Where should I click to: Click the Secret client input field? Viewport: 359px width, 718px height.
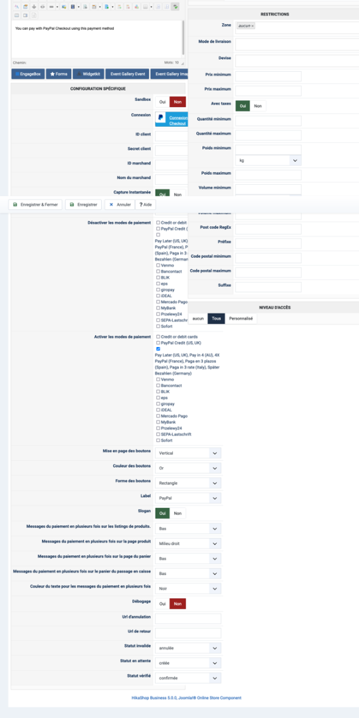172,151
